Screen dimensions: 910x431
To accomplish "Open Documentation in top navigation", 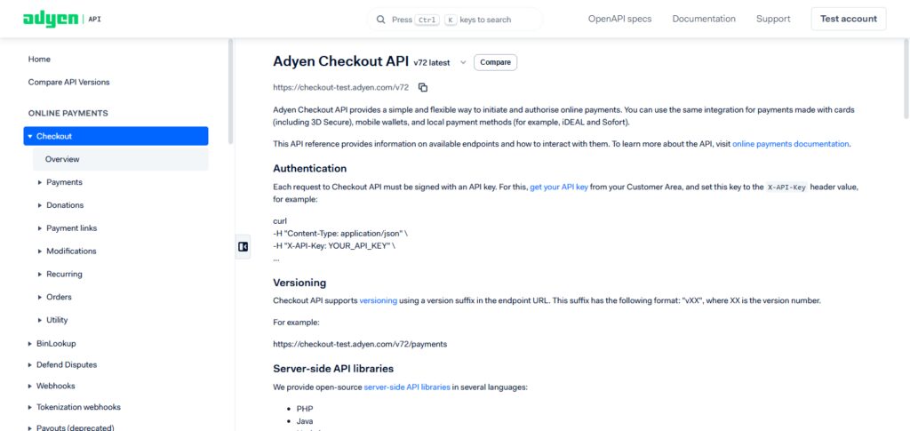I will (x=704, y=19).
